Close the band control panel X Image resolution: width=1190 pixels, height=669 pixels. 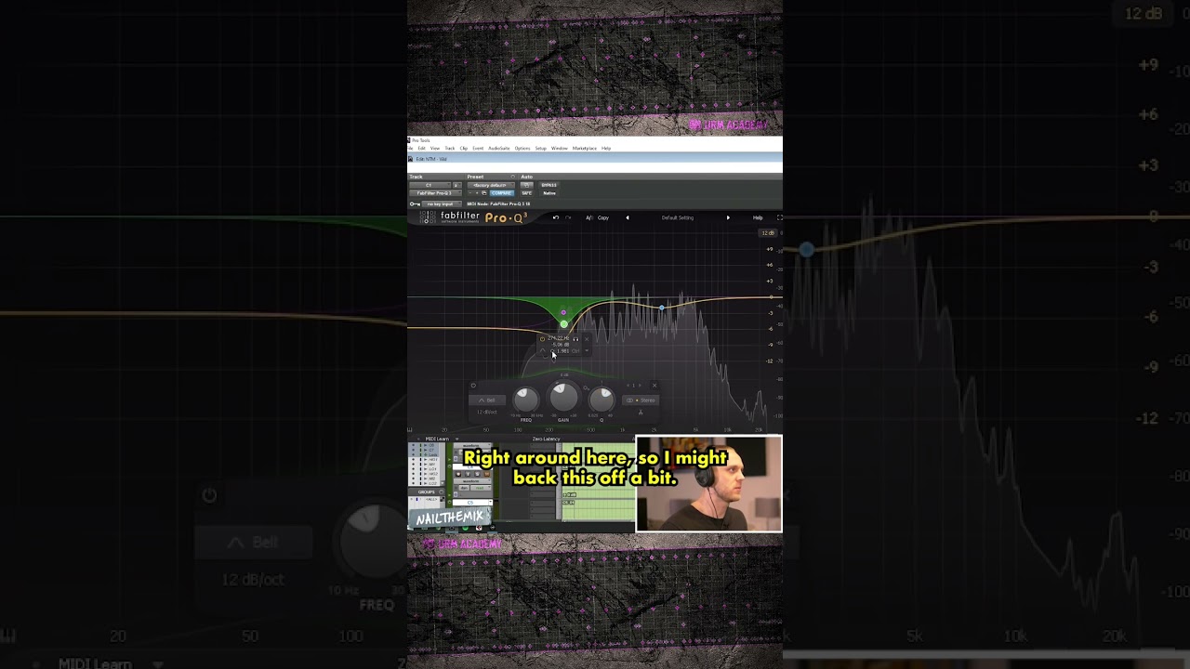pos(654,386)
